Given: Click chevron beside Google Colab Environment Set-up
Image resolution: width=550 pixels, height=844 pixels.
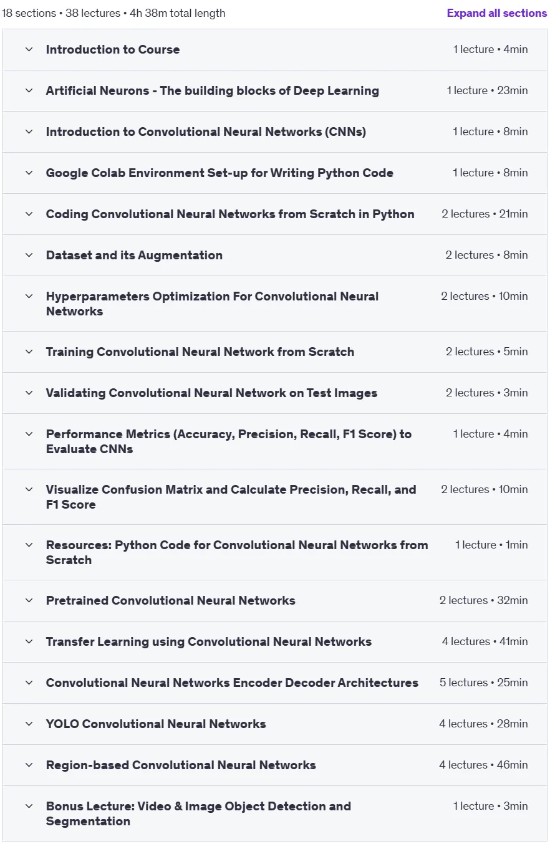Looking at the screenshot, I should [x=29, y=173].
